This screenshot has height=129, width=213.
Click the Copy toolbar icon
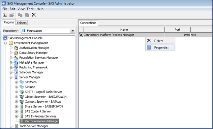click(20, 15)
